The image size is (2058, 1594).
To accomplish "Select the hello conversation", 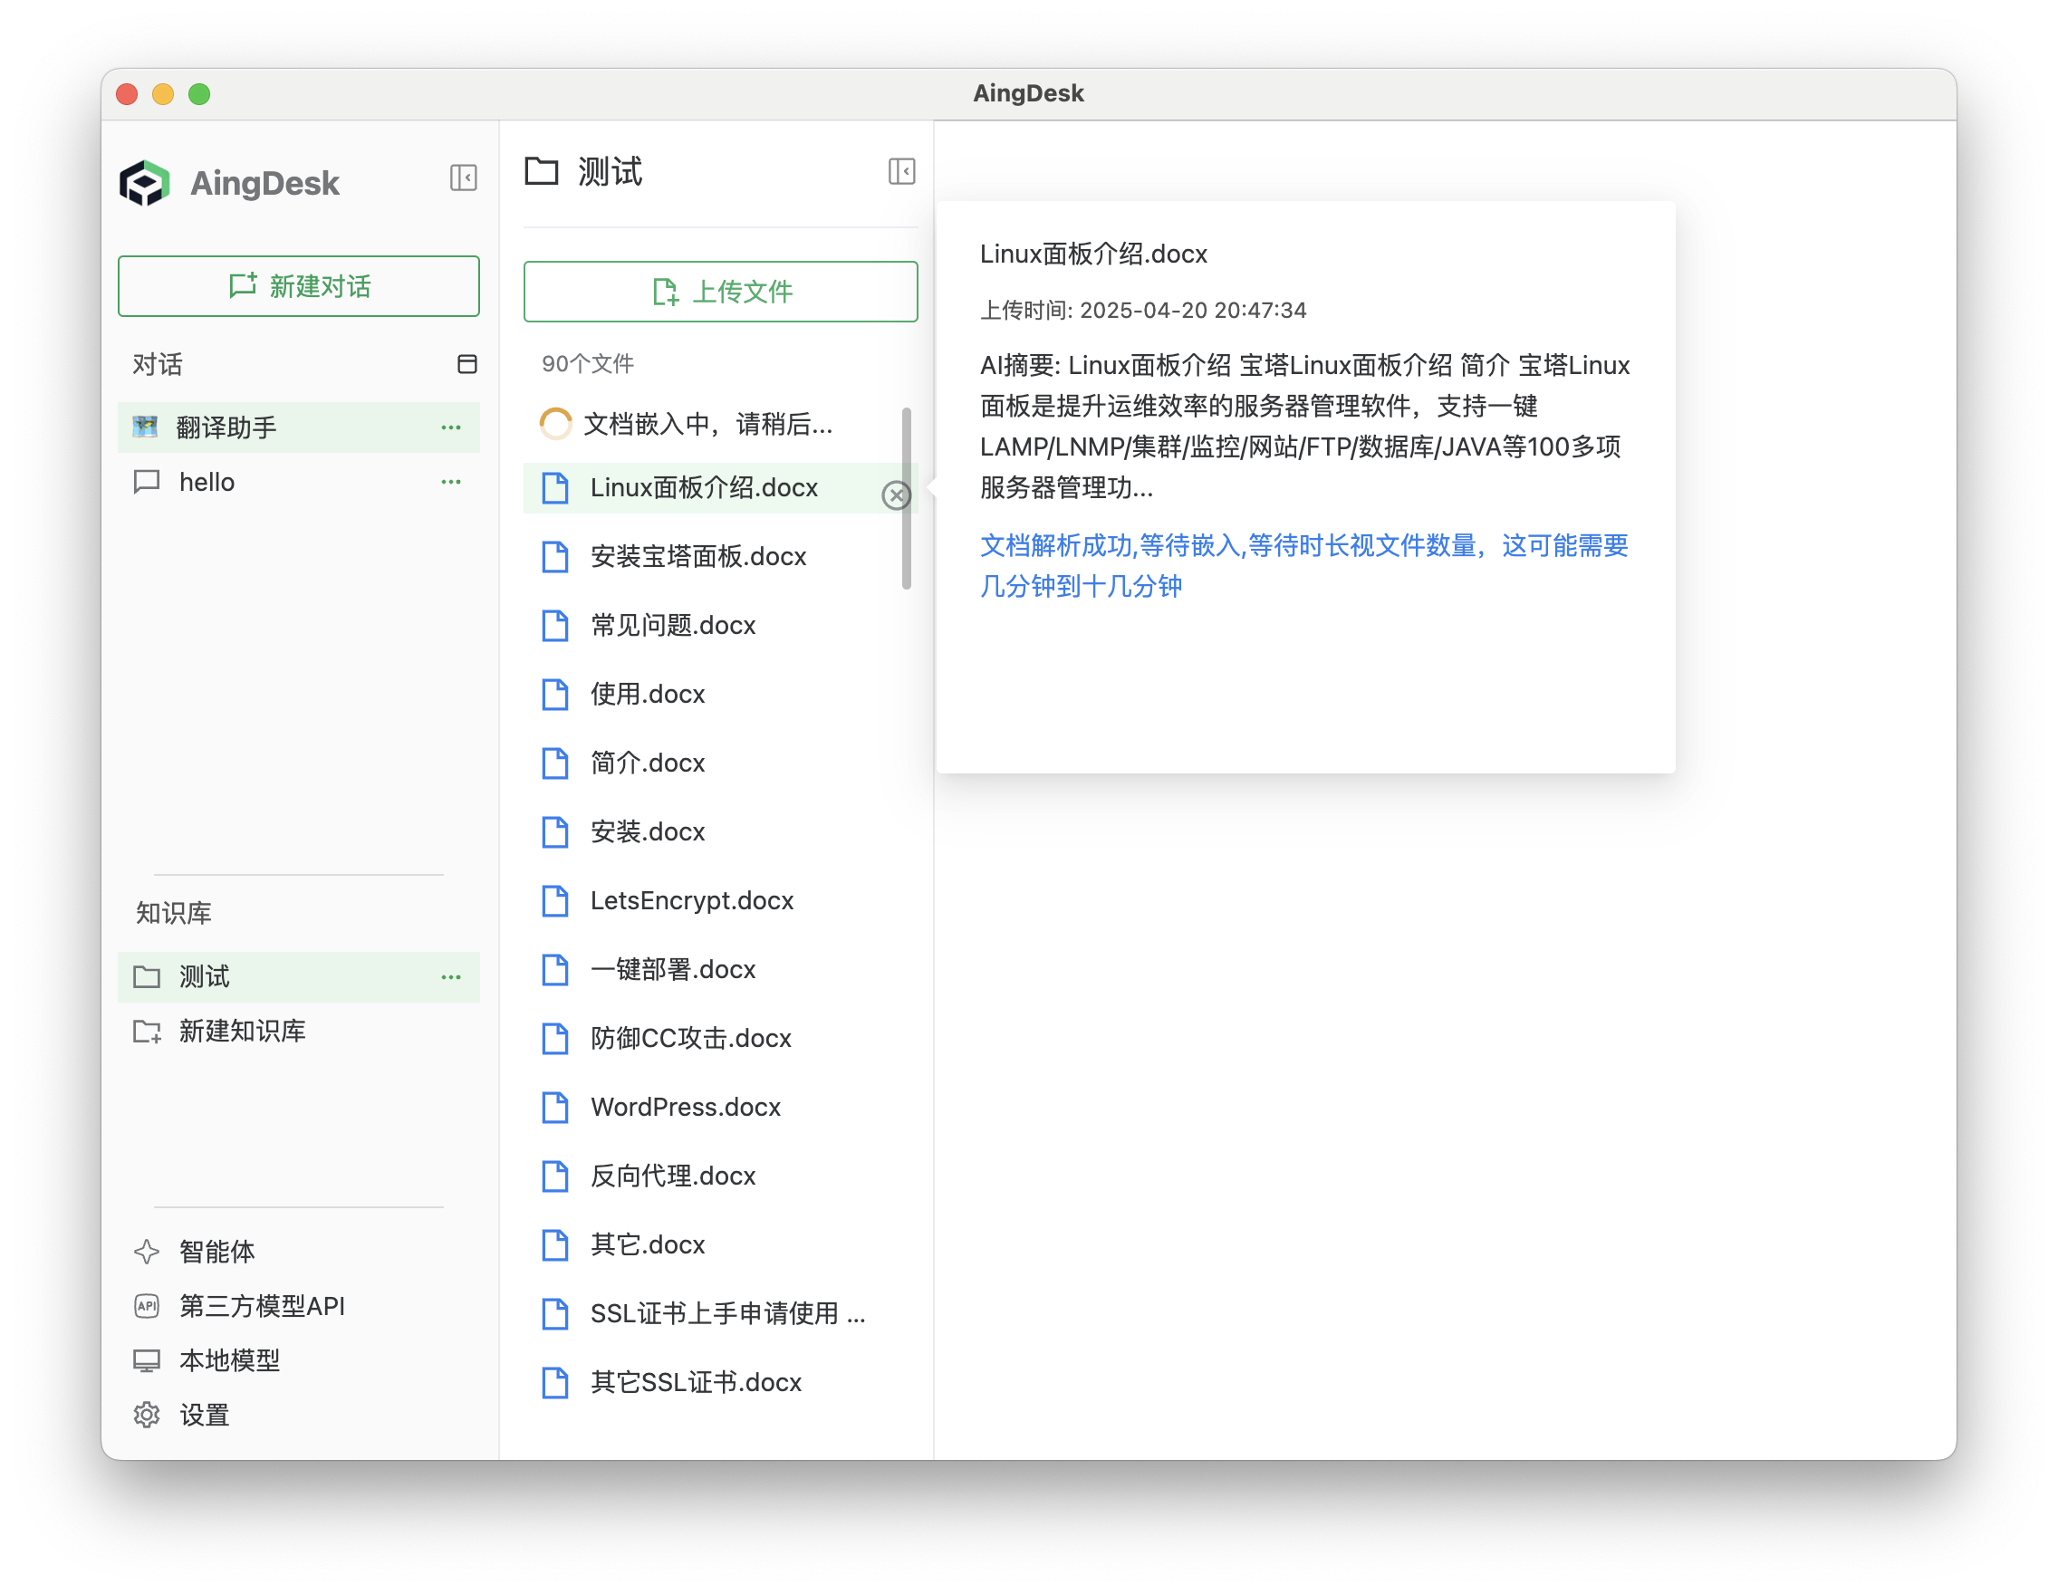I will (x=207, y=483).
